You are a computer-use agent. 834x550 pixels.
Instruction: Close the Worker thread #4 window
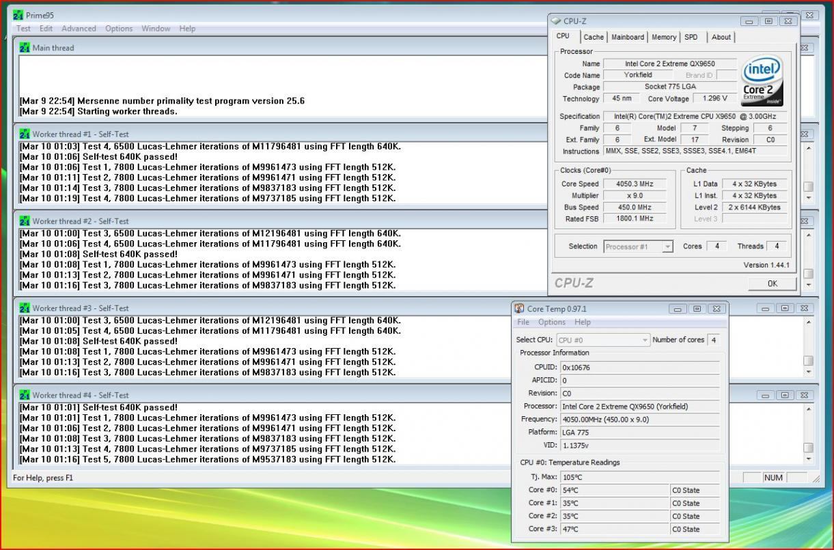tap(804, 396)
